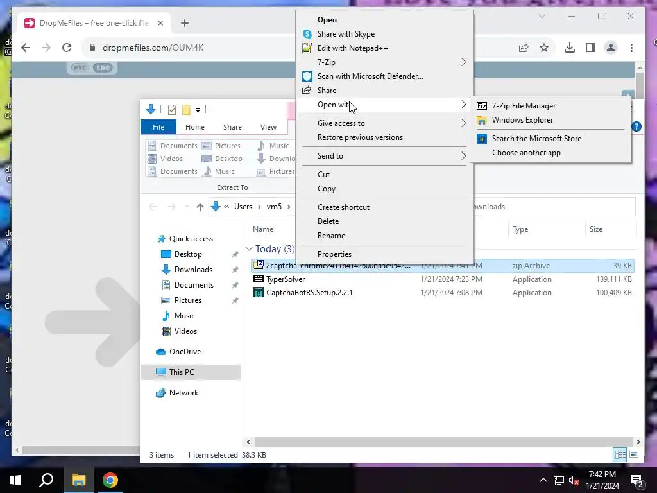Open Pictures in navigation pane
Image resolution: width=657 pixels, height=493 pixels.
point(188,300)
